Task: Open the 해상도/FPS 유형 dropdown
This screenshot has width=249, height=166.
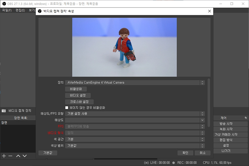Action: point(135,114)
